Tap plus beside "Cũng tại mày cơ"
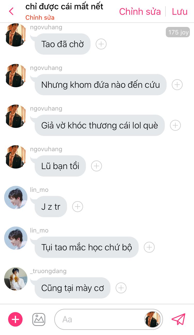The image size is (194, 335). pyautogui.click(x=121, y=288)
